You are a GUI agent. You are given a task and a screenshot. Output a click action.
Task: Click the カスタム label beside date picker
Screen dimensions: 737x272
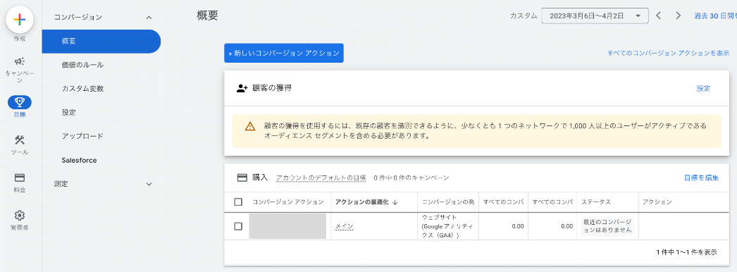point(523,16)
